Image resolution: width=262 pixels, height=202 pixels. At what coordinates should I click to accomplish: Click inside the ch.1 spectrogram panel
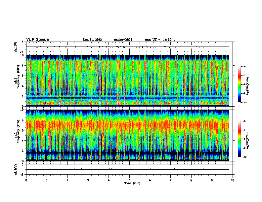click(x=128, y=81)
